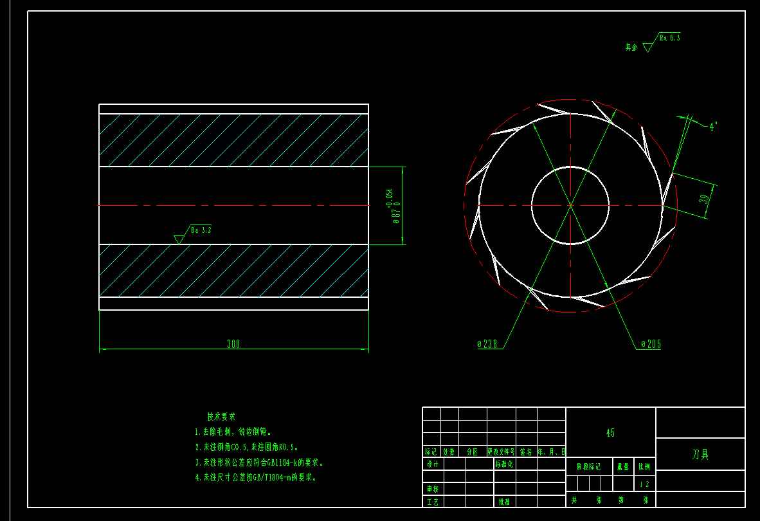Select the ø87 bore dimension text
This screenshot has height=521, width=760.
[394, 206]
